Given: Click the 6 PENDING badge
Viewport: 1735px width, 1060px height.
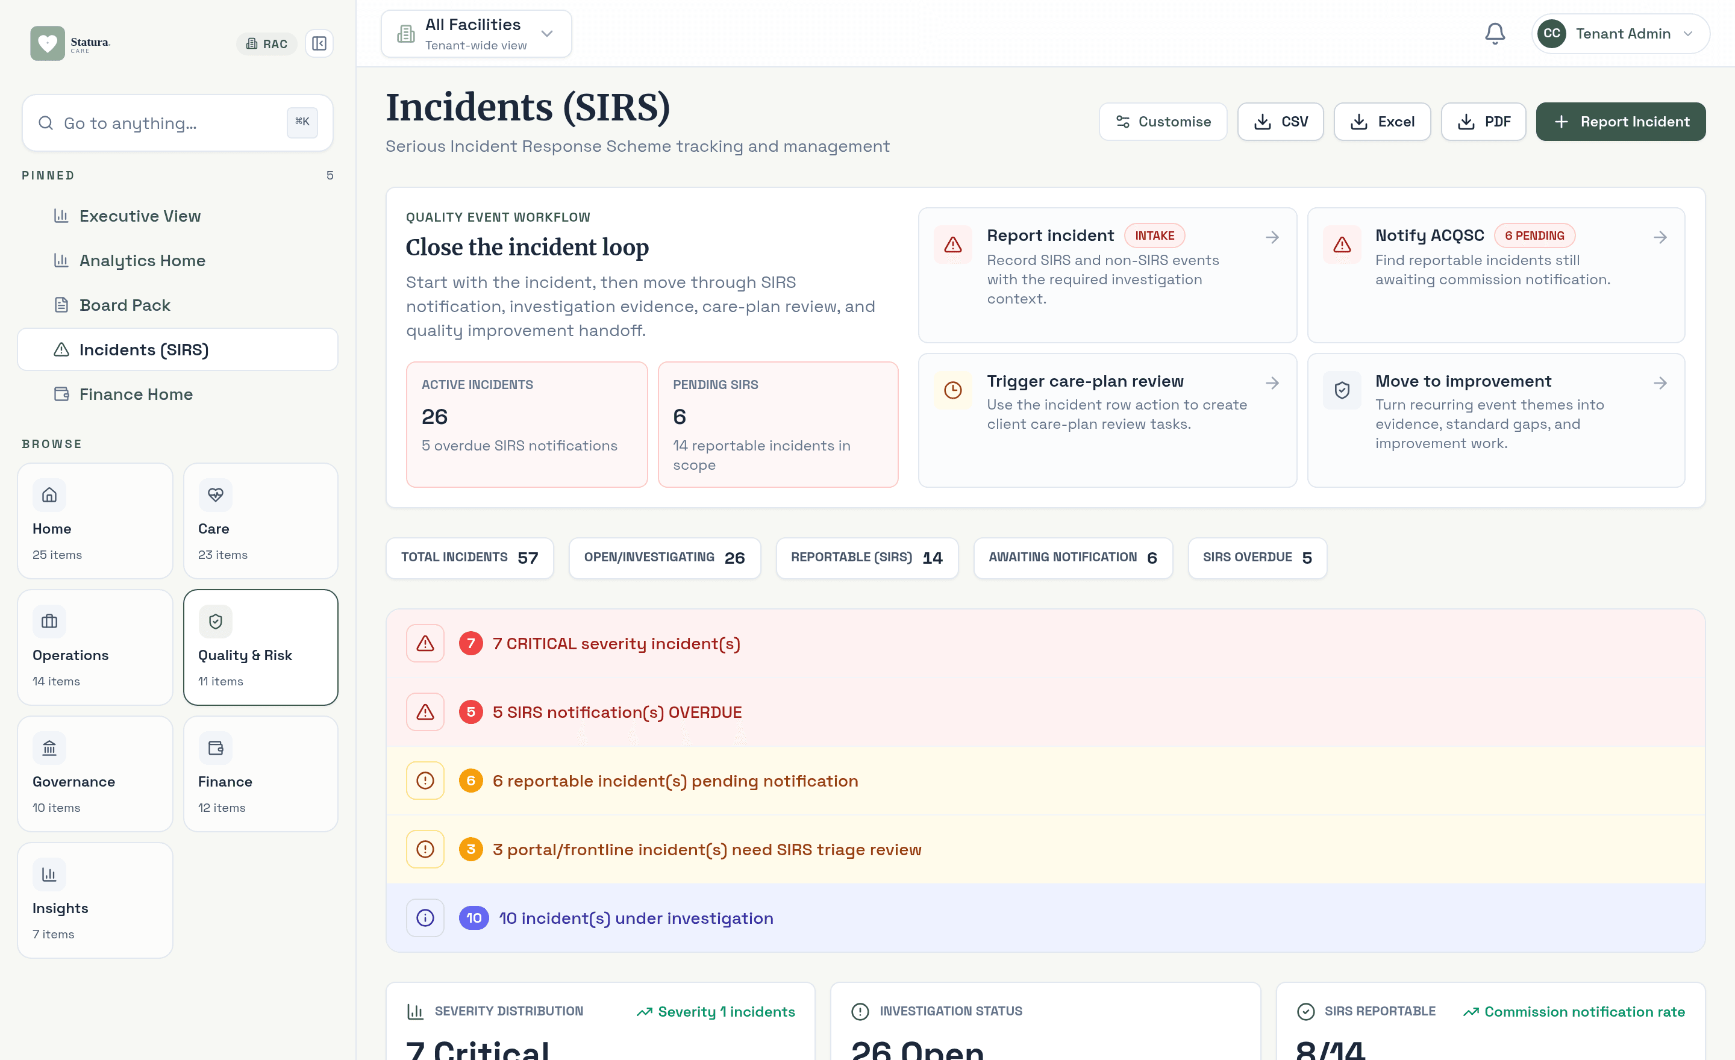Looking at the screenshot, I should coord(1534,236).
